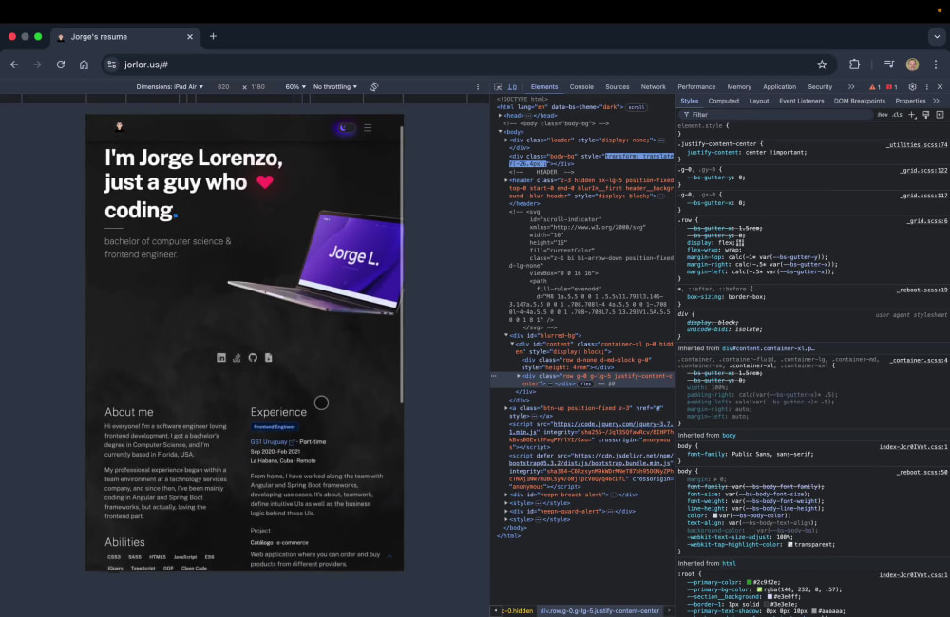Open DevTools settings gear
950x617 pixels.
[x=912, y=87]
